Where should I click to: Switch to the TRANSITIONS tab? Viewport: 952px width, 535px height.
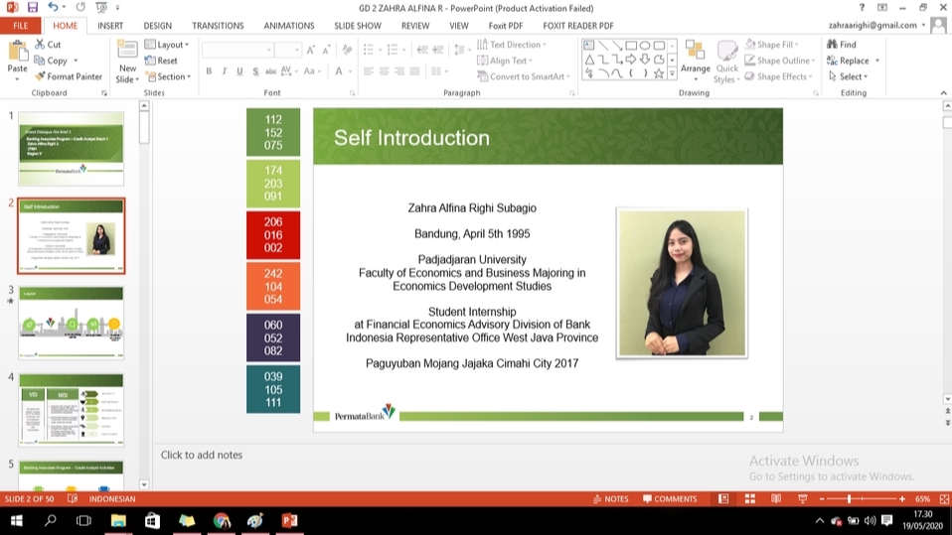[x=218, y=26]
